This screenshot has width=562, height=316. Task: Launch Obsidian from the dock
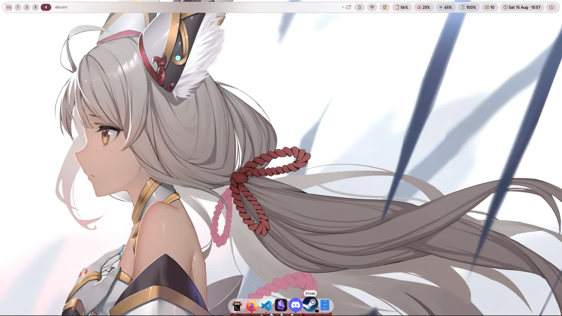(281, 305)
